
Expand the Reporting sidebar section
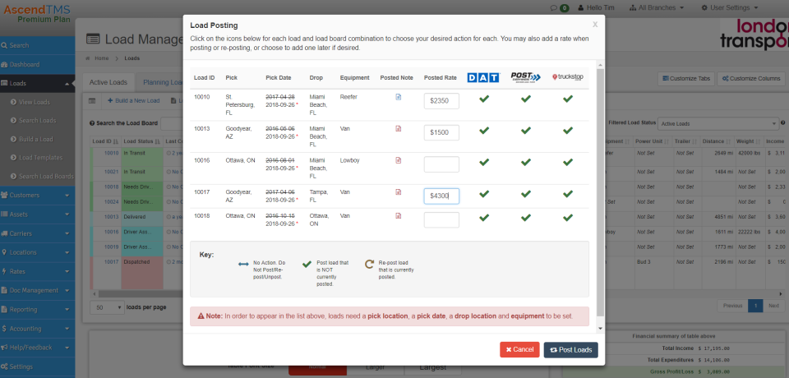(x=37, y=310)
